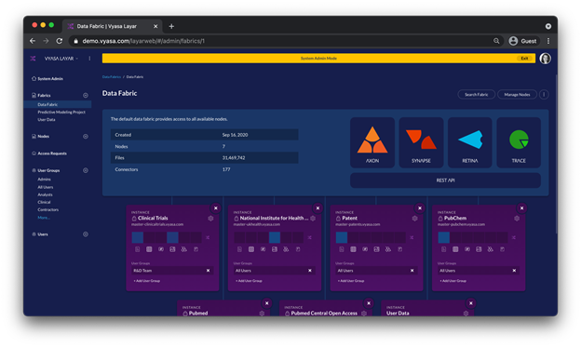Open the AXON application tile
581x347 pixels.
point(372,142)
